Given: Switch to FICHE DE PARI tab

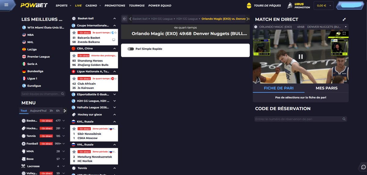Looking at the screenshot, I should [279, 88].
